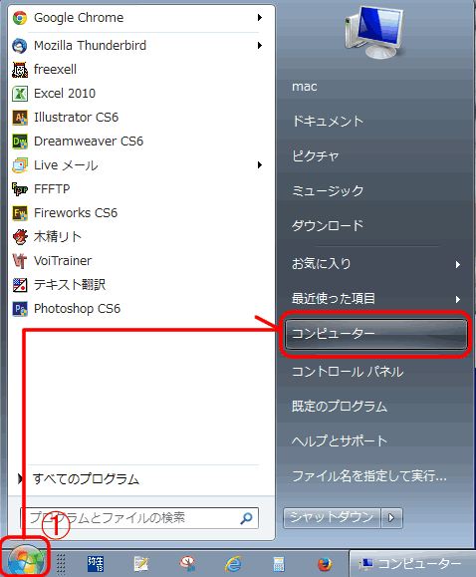Open the freexell game icon

20,70
